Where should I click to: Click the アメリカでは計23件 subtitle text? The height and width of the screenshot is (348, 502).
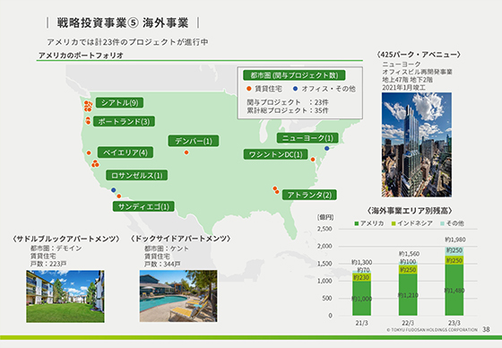tap(127, 42)
